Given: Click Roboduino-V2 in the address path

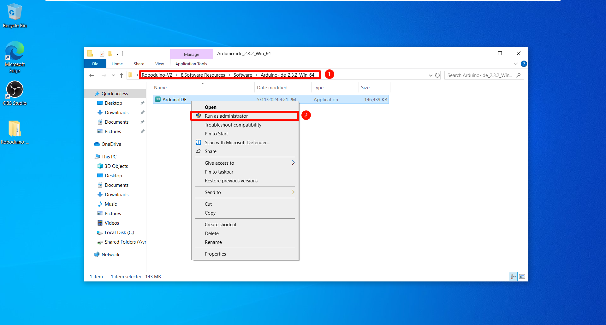Looking at the screenshot, I should tap(157, 75).
